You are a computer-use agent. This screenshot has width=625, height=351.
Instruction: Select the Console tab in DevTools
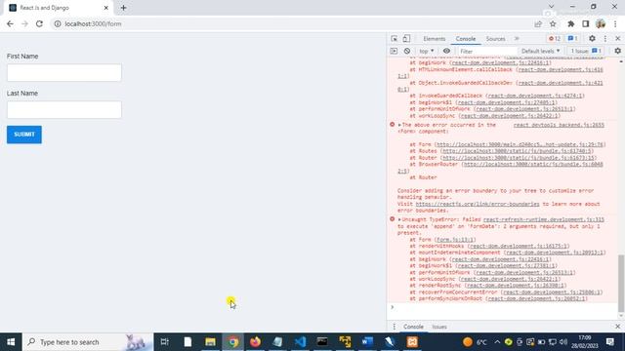[x=466, y=39]
